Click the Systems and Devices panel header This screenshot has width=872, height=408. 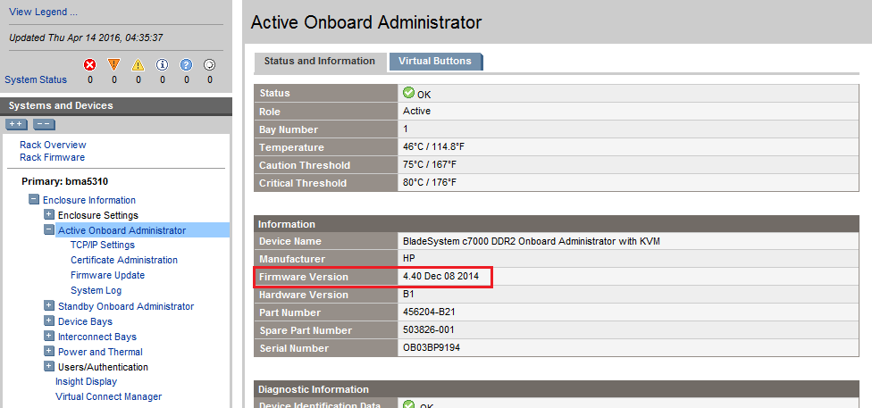(x=115, y=105)
